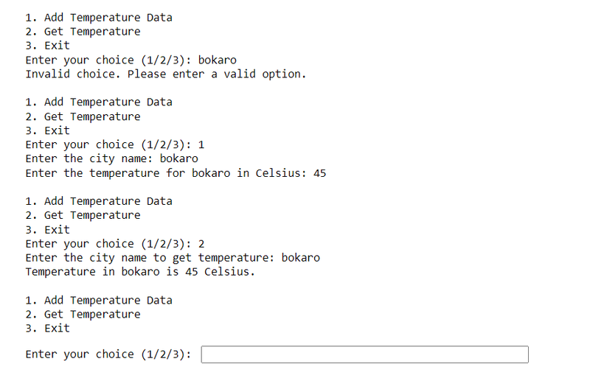Click "3. Exit" above the choice 1 prompt

48,130
